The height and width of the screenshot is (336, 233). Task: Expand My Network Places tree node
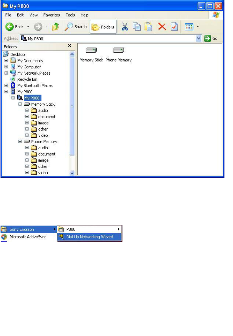click(6, 73)
